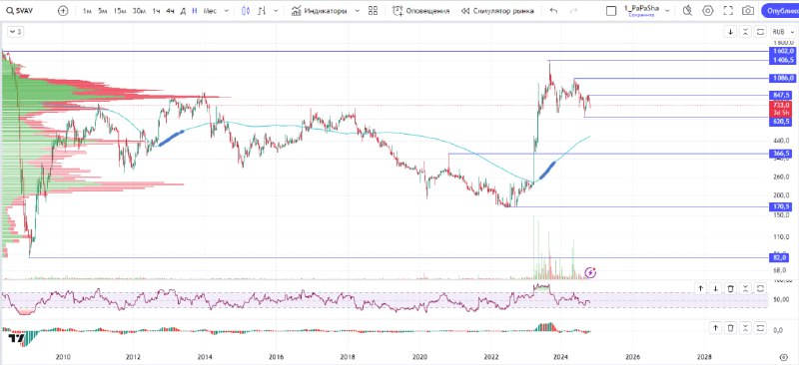Open the quick search icon
The image size is (799, 365).
coord(687,11)
